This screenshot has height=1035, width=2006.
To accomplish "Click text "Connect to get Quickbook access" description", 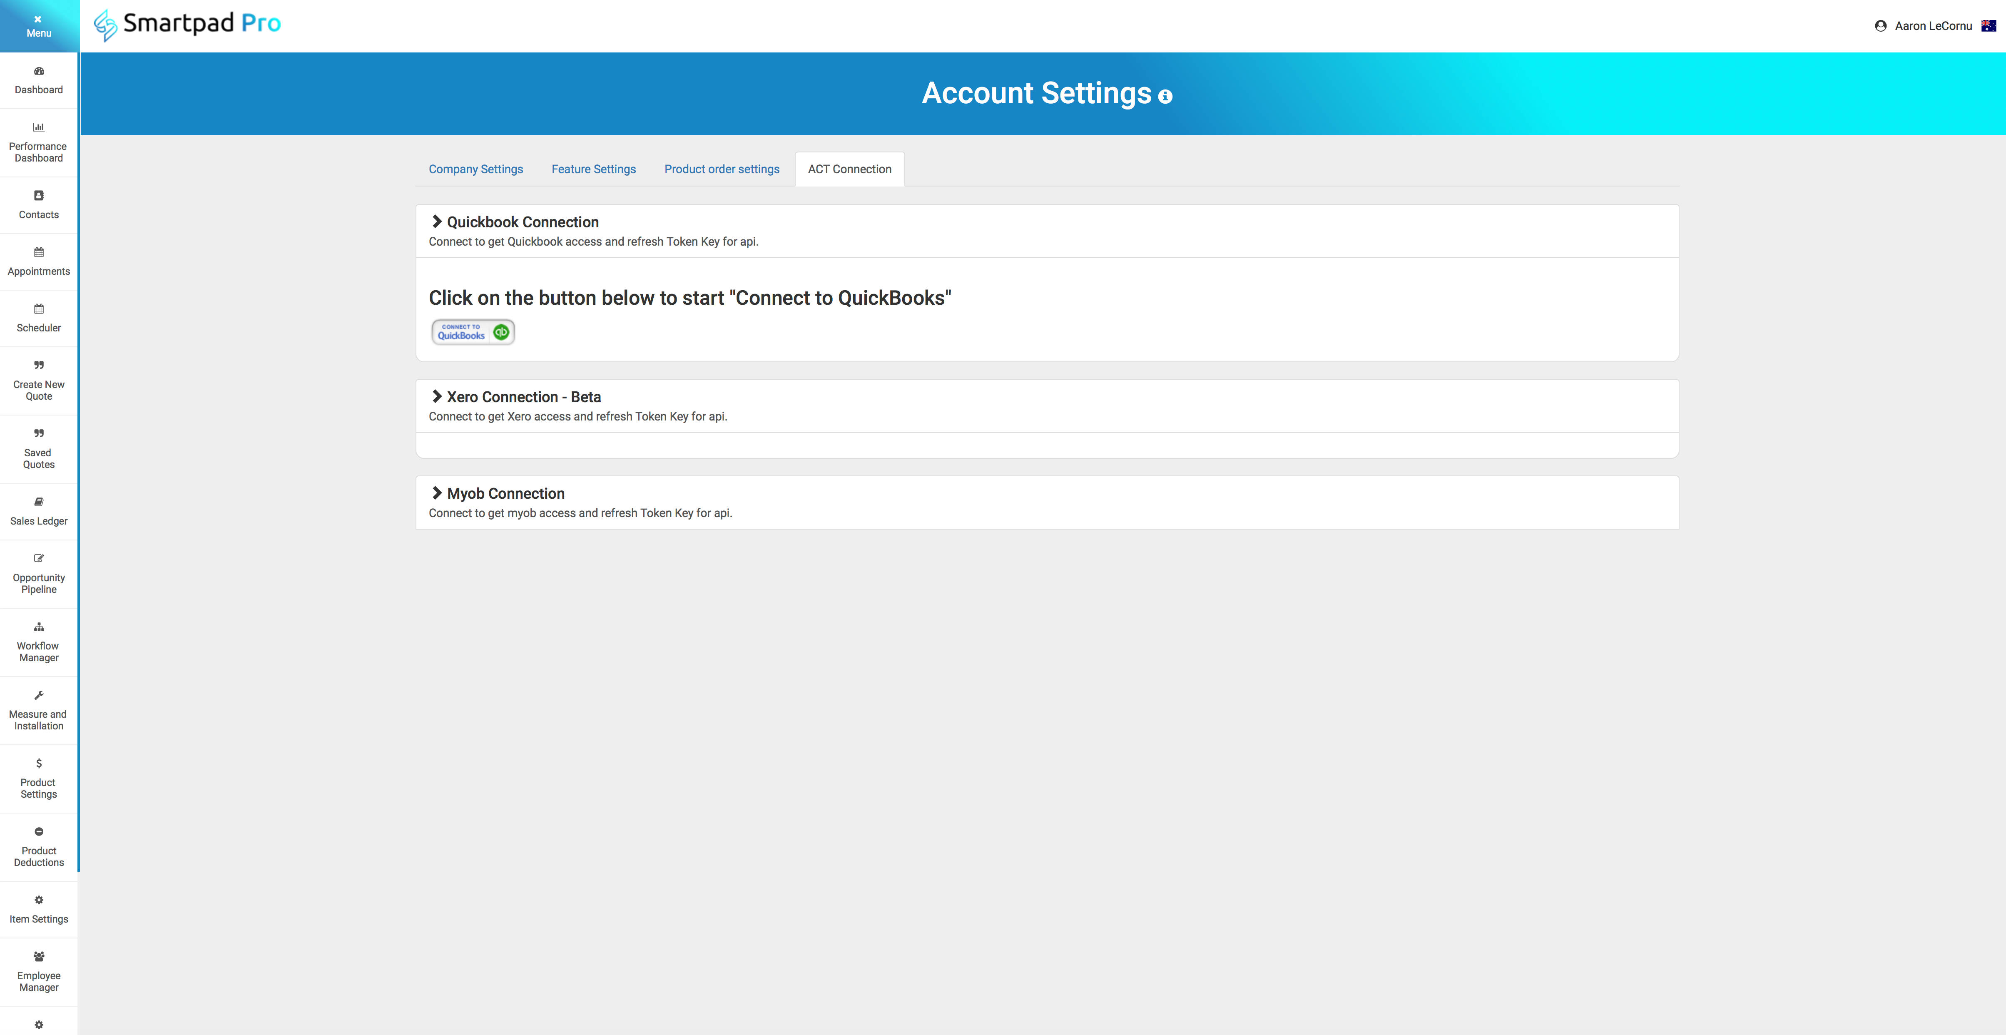I will coord(593,241).
